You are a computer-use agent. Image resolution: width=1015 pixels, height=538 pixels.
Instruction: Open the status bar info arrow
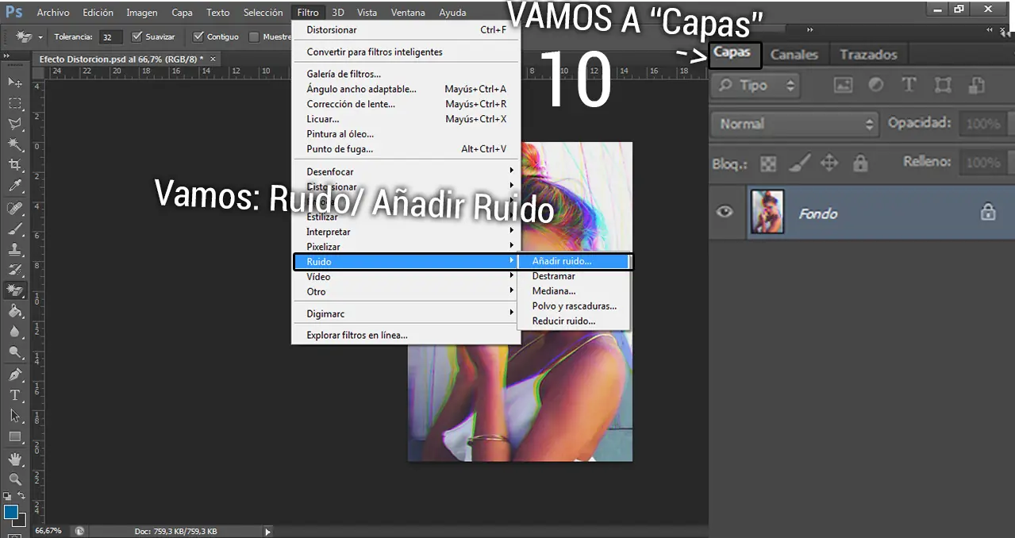pos(267,532)
